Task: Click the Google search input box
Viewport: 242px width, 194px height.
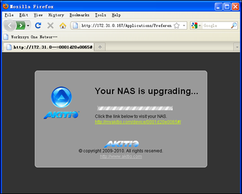Action: pyautogui.click(x=216, y=26)
